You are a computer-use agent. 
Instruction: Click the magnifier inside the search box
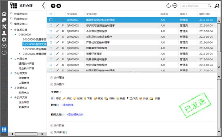pyautogui.click(x=209, y=6)
